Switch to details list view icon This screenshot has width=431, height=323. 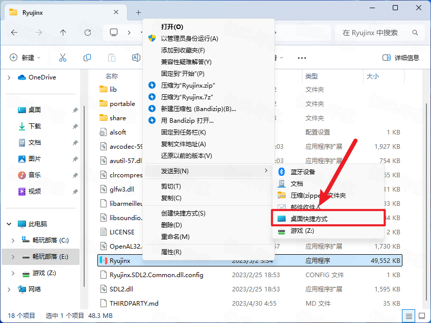(x=409, y=316)
